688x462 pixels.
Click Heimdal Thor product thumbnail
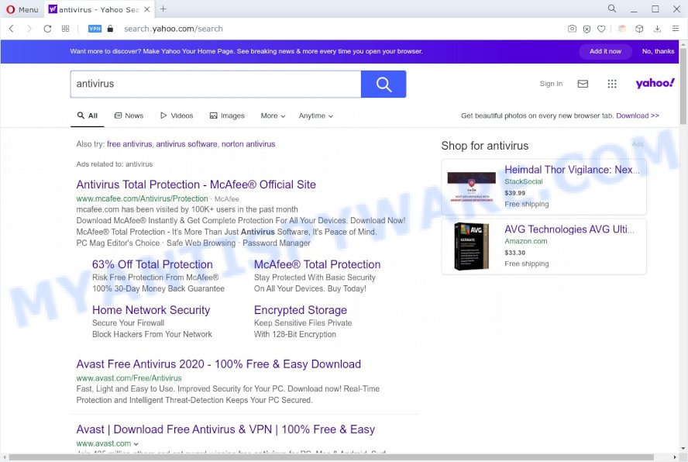(x=472, y=187)
